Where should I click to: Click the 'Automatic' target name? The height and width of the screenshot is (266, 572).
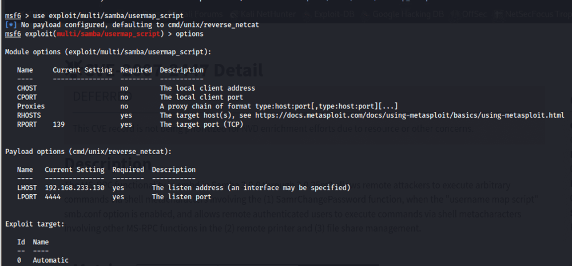pyautogui.click(x=51, y=260)
